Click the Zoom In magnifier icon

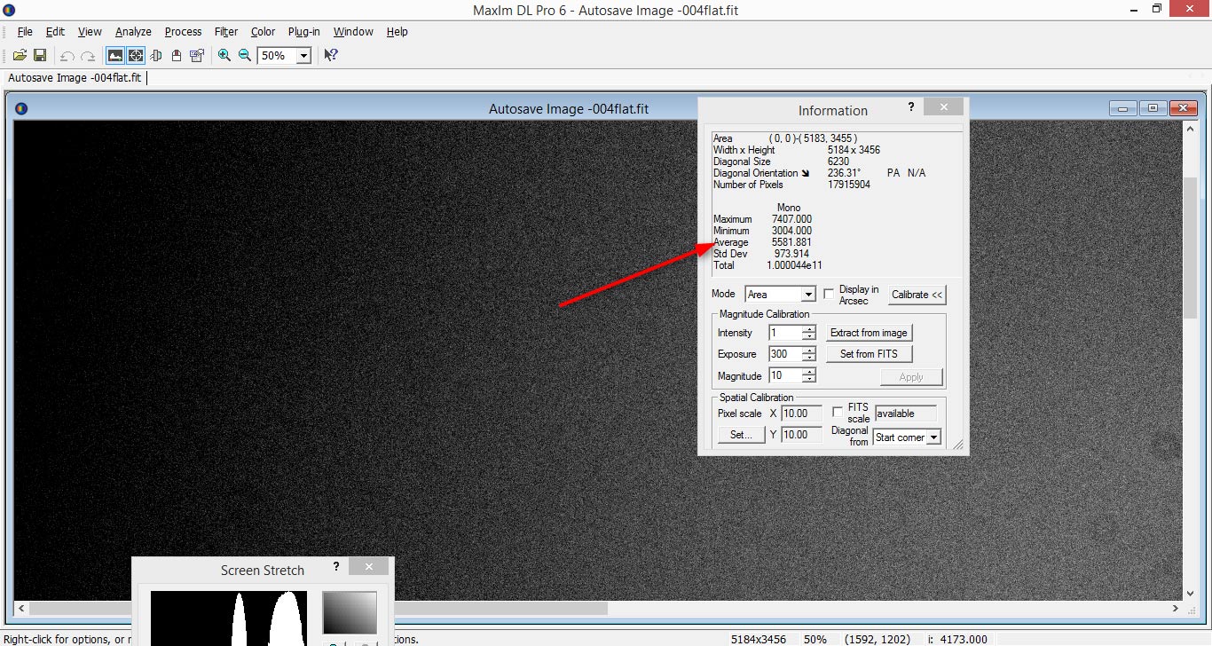pyautogui.click(x=224, y=55)
